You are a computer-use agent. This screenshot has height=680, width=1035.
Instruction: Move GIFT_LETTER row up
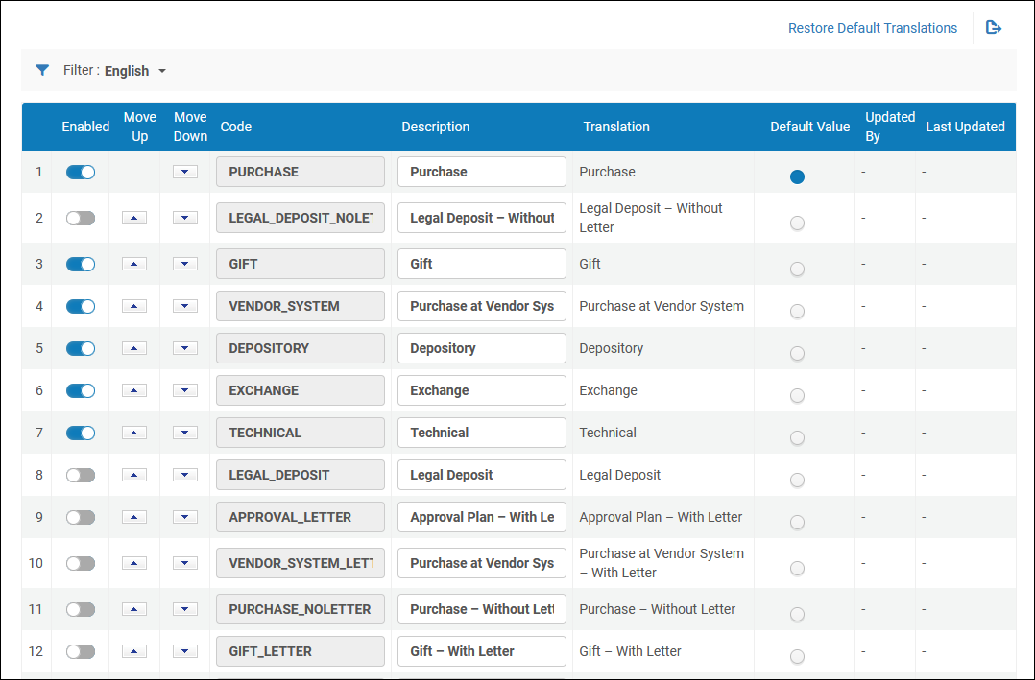134,651
